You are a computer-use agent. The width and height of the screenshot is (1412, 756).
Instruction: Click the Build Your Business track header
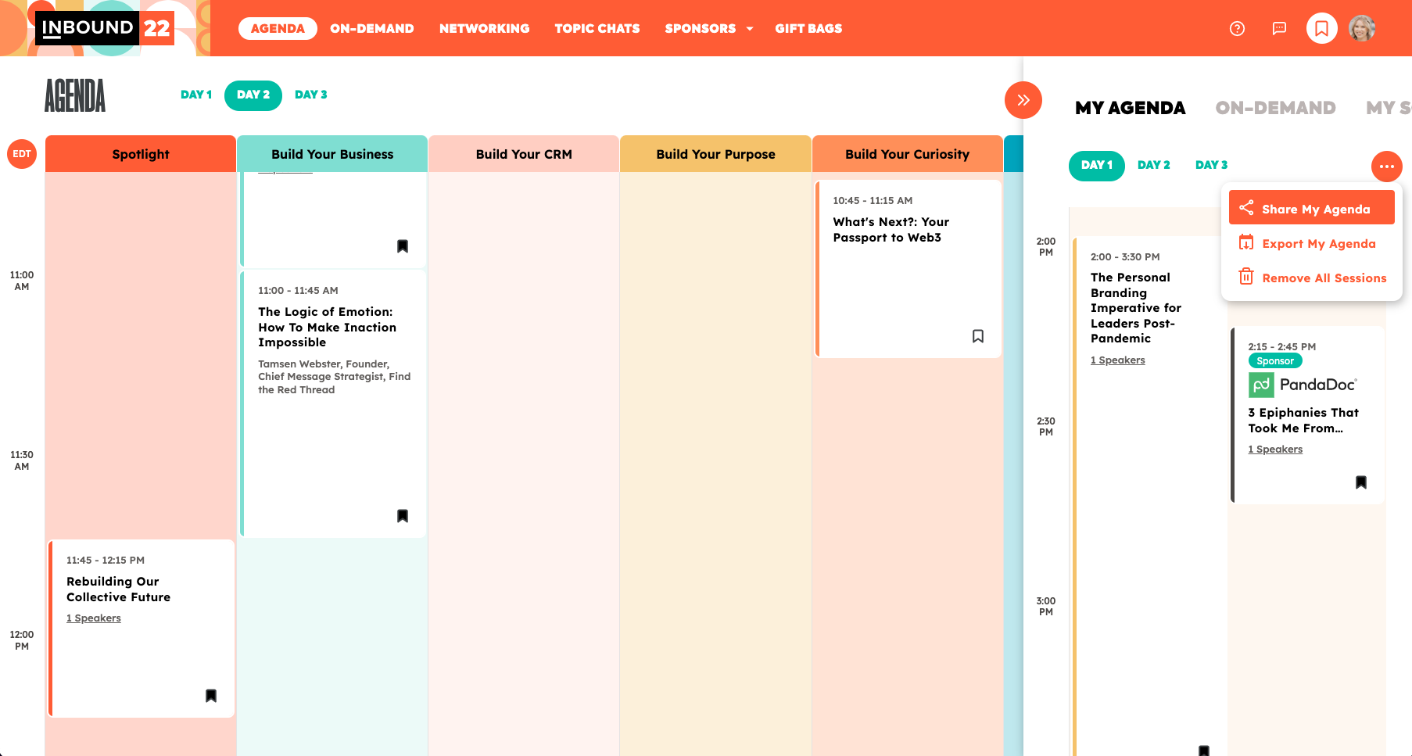pos(332,154)
